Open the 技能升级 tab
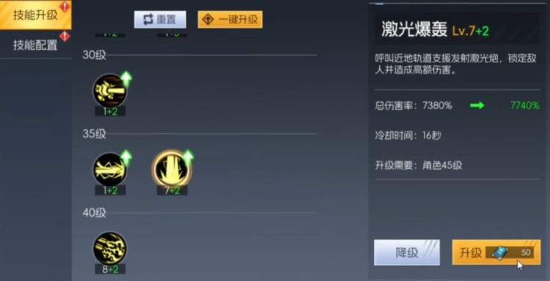 click(35, 15)
